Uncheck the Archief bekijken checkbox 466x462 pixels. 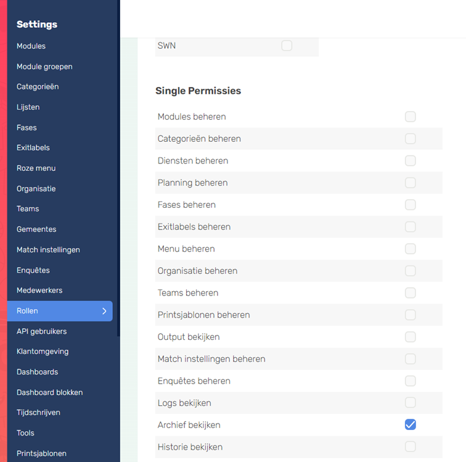pyautogui.click(x=410, y=424)
